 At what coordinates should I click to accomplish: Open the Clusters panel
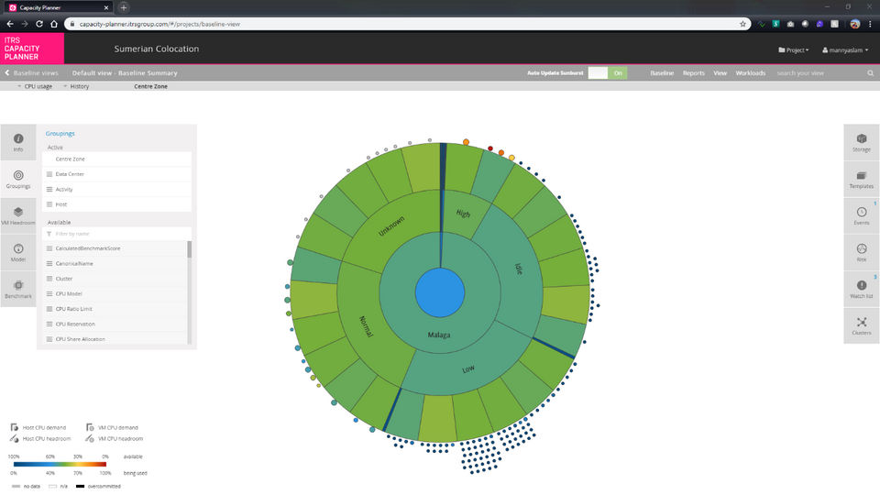pyautogui.click(x=862, y=325)
